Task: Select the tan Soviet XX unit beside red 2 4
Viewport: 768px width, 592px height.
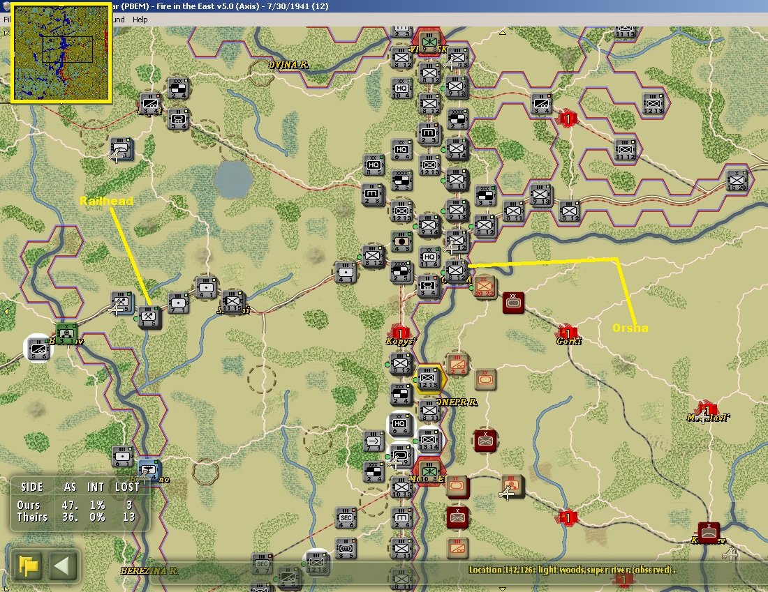Action: point(485,379)
